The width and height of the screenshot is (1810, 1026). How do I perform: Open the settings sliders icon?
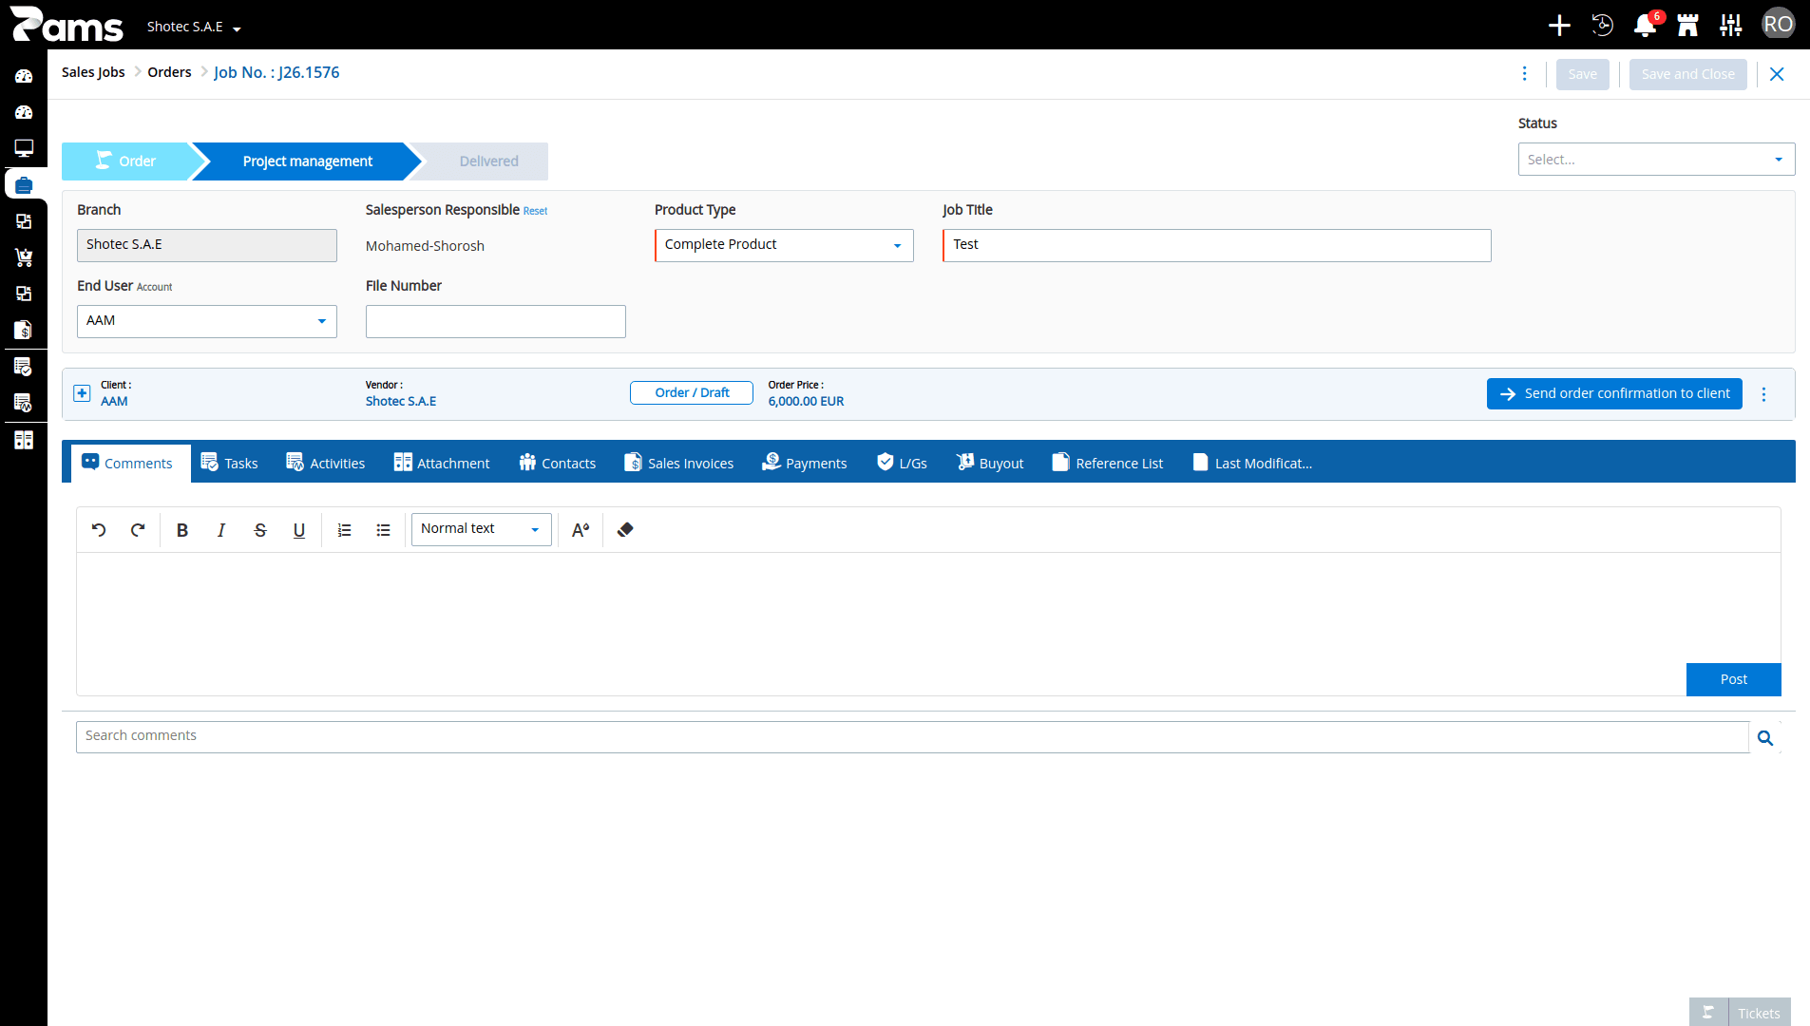(1731, 26)
